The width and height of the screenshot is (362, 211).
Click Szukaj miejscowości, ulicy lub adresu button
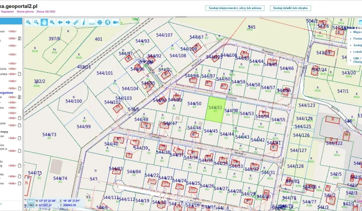235,8
